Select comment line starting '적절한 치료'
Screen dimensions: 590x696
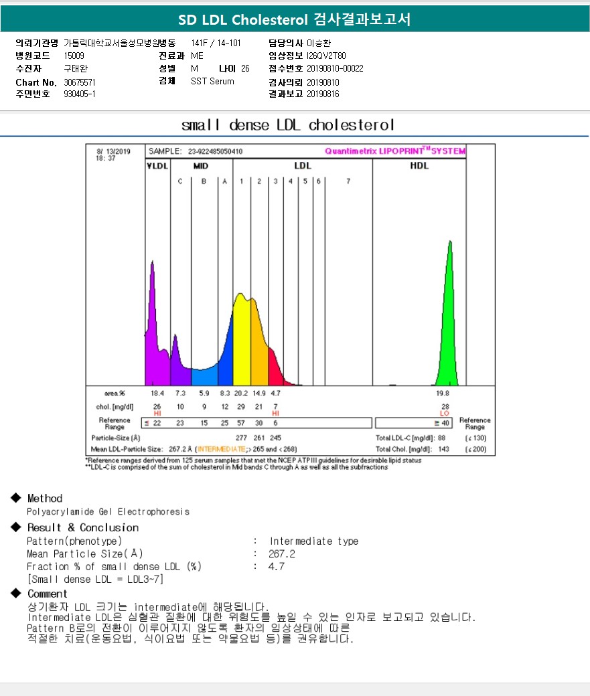(x=190, y=639)
